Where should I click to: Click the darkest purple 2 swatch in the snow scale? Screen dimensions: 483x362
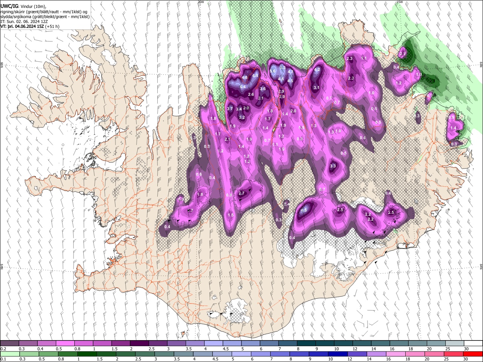(139, 344)
